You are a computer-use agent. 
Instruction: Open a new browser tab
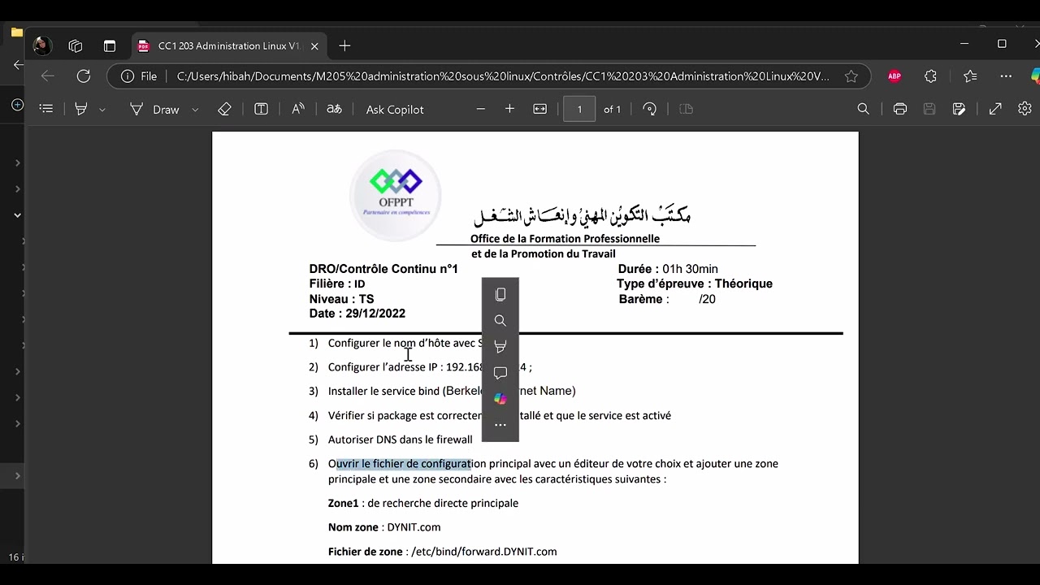tap(344, 45)
